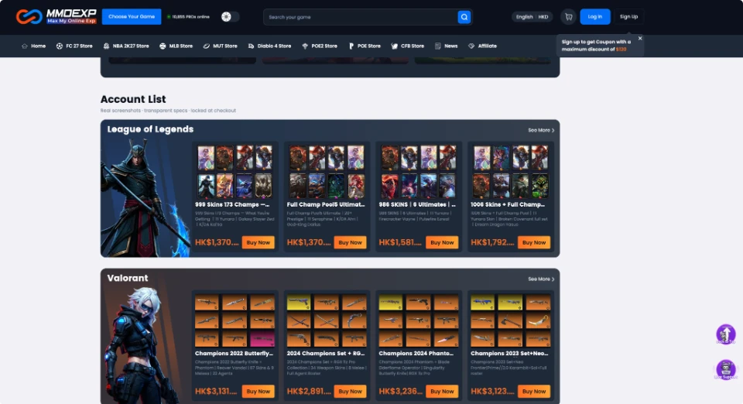Click the Log In button

(x=594, y=16)
